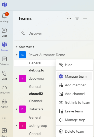94x137 pixels.
Task: Click the Discover sparkle icon
Action: coord(23,33)
